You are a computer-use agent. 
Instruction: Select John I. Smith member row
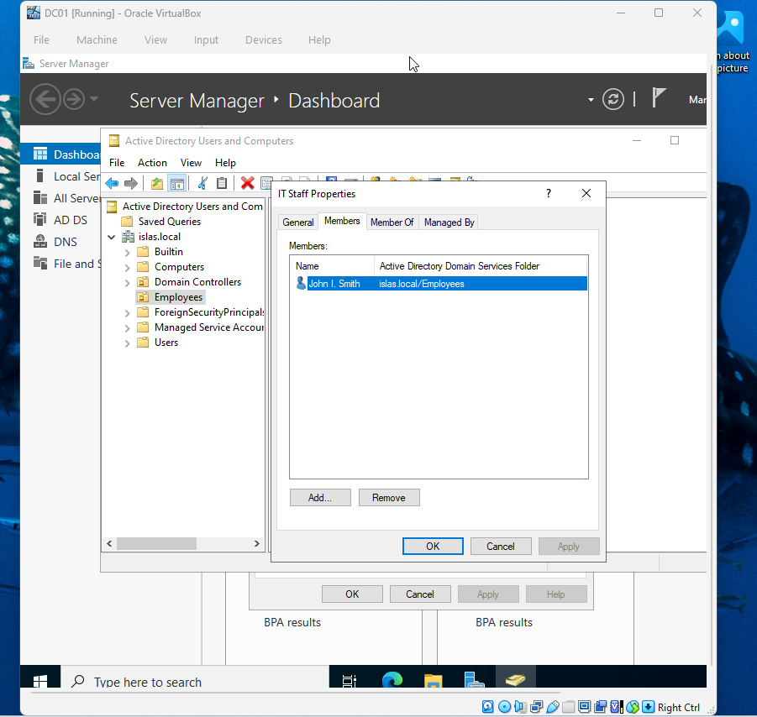439,284
